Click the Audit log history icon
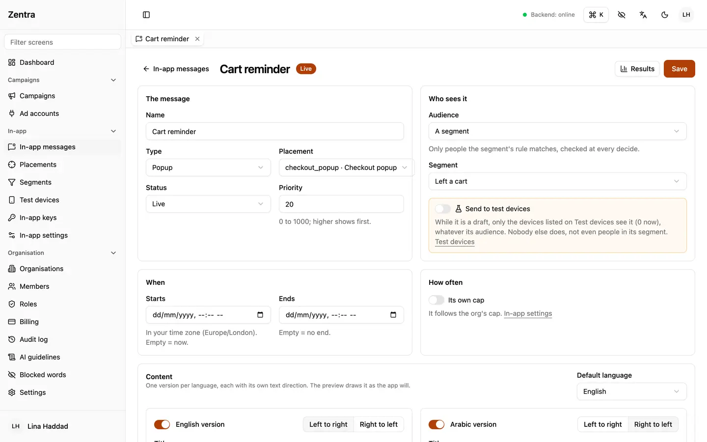 tap(12, 339)
